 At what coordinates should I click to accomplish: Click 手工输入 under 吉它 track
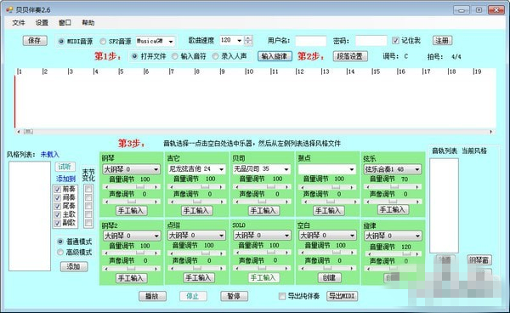coord(197,211)
